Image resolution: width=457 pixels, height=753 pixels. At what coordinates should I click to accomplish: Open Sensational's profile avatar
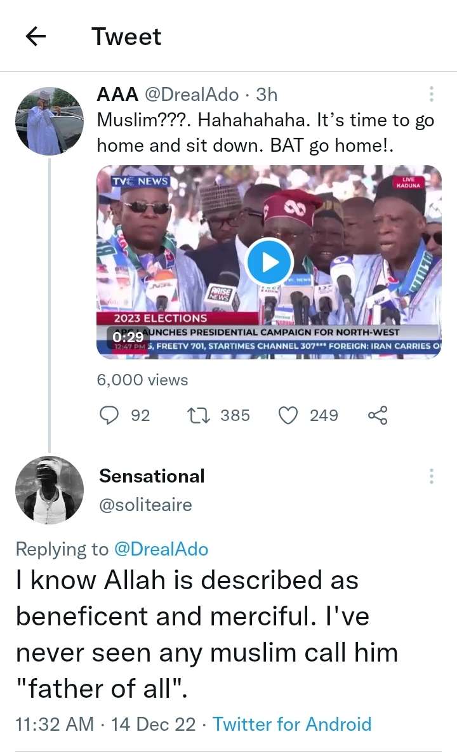[50, 490]
